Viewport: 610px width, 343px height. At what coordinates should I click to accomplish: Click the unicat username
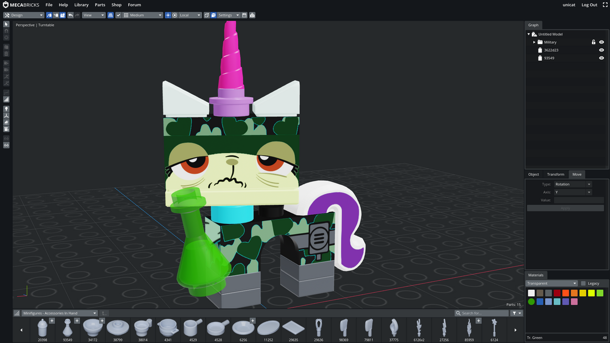coord(569,5)
